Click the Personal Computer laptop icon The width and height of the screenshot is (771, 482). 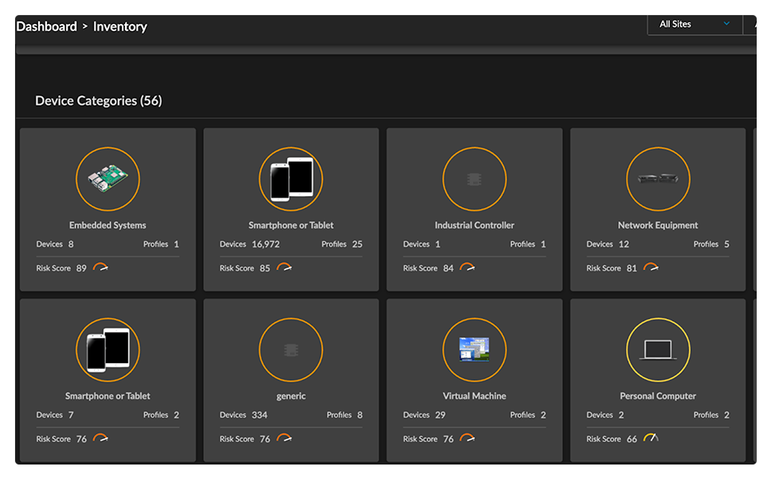pyautogui.click(x=658, y=350)
